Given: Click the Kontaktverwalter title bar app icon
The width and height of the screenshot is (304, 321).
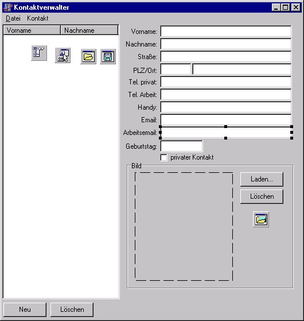Looking at the screenshot, I should (x=8, y=7).
